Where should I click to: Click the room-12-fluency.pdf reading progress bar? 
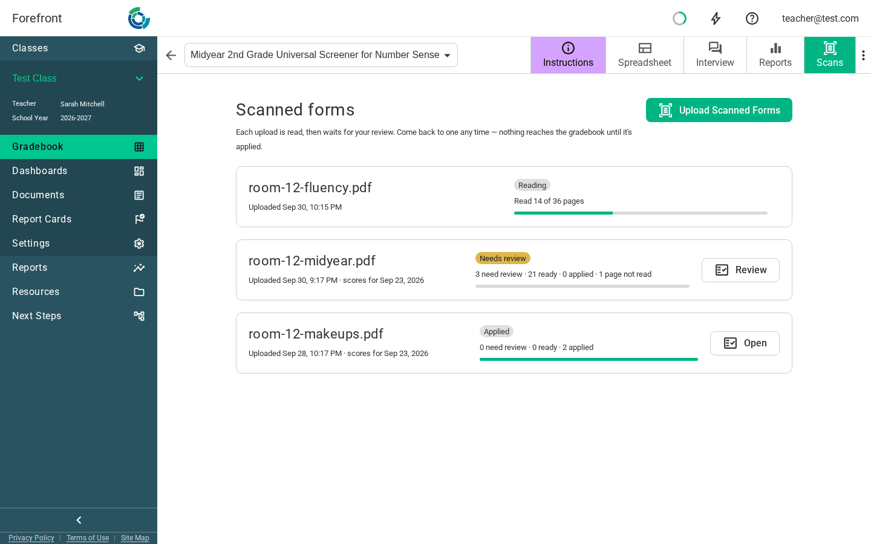click(x=641, y=213)
